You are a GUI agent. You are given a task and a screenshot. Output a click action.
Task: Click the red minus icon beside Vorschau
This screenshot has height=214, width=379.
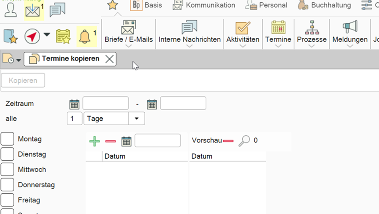(228, 141)
